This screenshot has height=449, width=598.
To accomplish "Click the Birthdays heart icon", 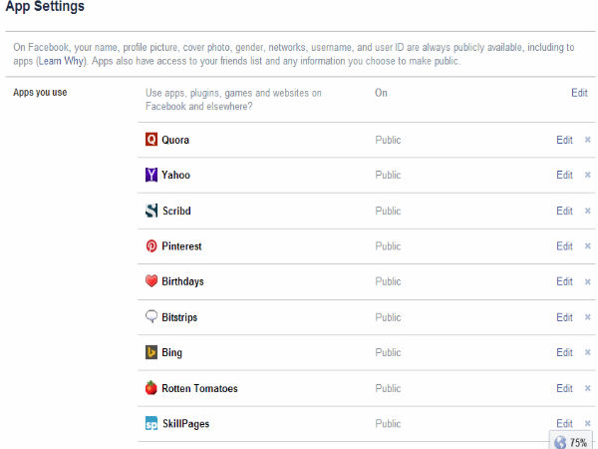I will [151, 281].
